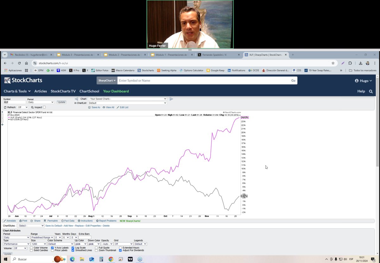
Task: Reload the browser page
Action: [x=19, y=63]
